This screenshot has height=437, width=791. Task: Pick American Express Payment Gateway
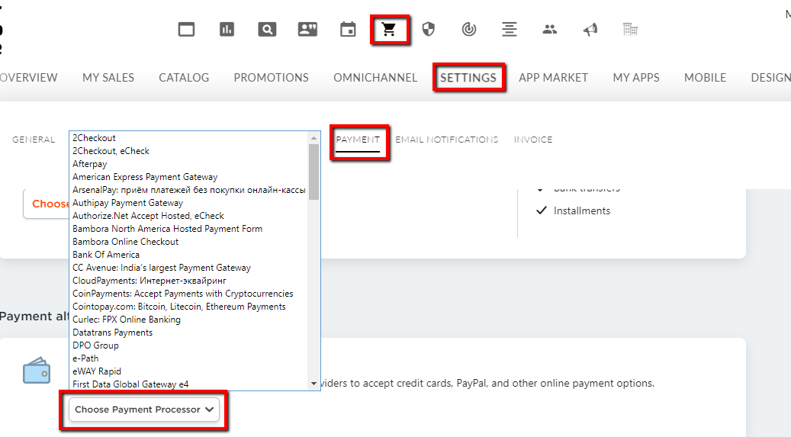pos(188,177)
